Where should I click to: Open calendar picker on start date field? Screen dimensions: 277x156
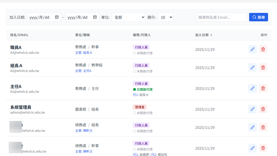pos(57,17)
